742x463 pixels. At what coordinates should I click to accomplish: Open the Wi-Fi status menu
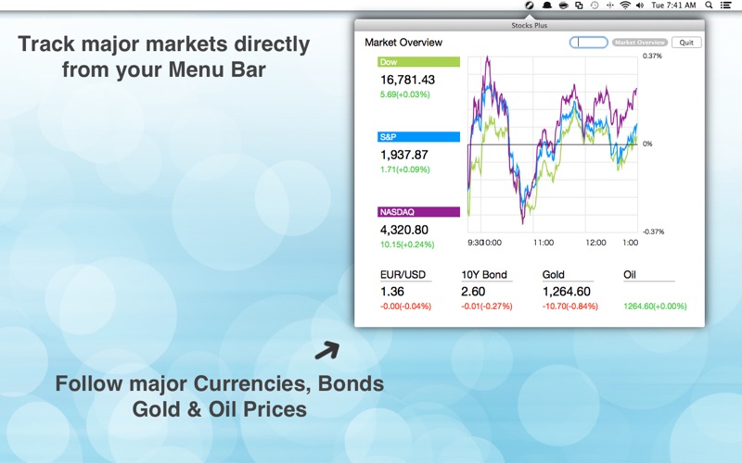[x=625, y=6]
